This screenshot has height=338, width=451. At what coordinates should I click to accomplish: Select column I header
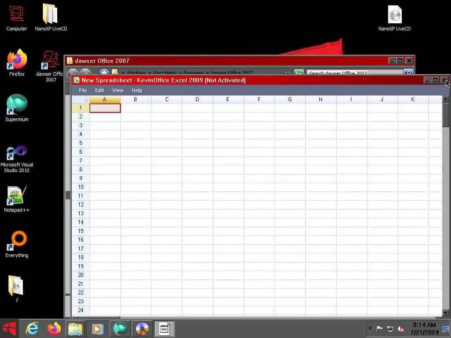click(351, 99)
